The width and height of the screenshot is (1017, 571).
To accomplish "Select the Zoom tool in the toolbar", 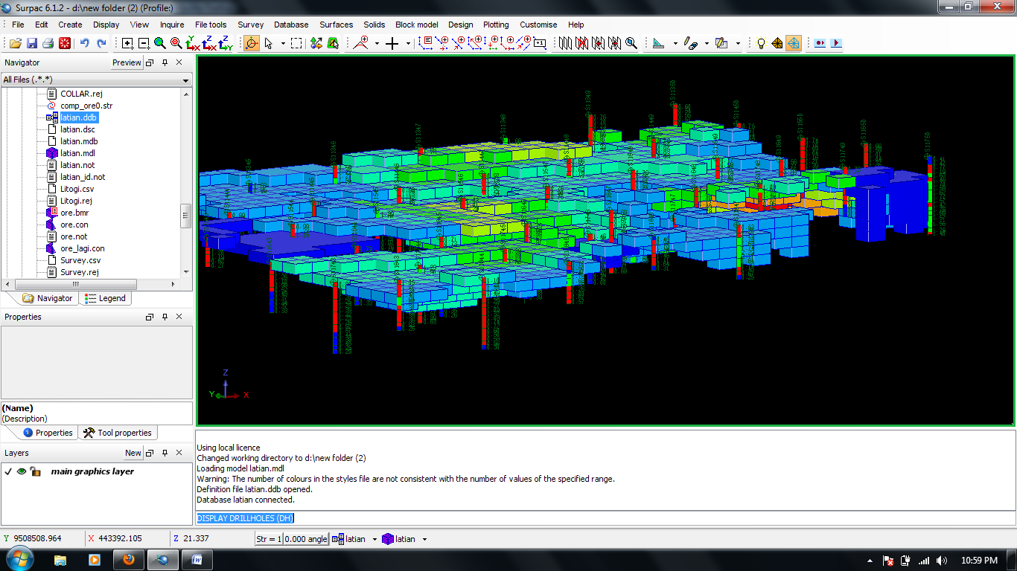I will pyautogui.click(x=159, y=43).
